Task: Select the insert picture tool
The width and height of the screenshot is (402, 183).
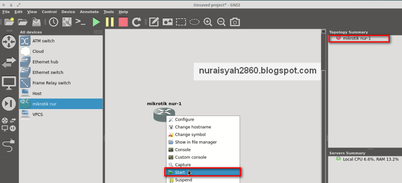Action: [x=167, y=22]
